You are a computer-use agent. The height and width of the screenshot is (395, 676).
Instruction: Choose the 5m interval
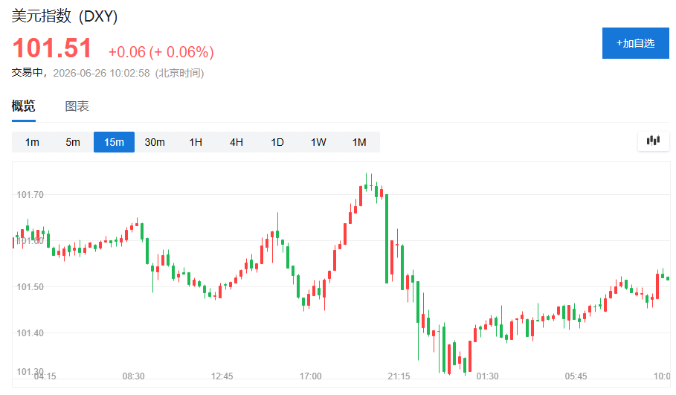click(x=73, y=142)
